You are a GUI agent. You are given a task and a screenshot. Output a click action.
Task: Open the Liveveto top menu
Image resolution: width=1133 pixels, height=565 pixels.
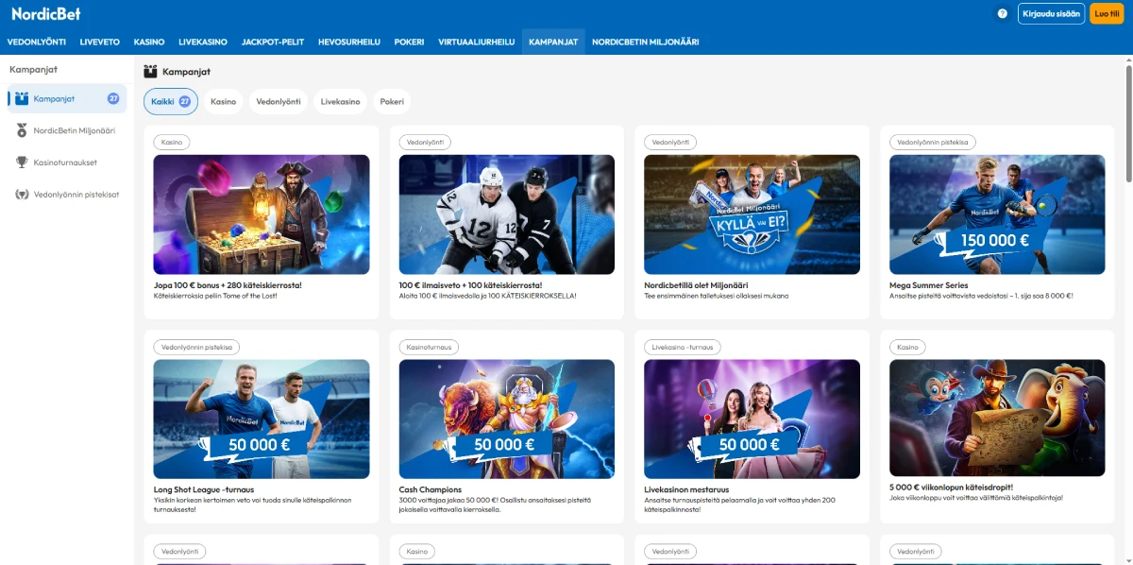pos(100,42)
